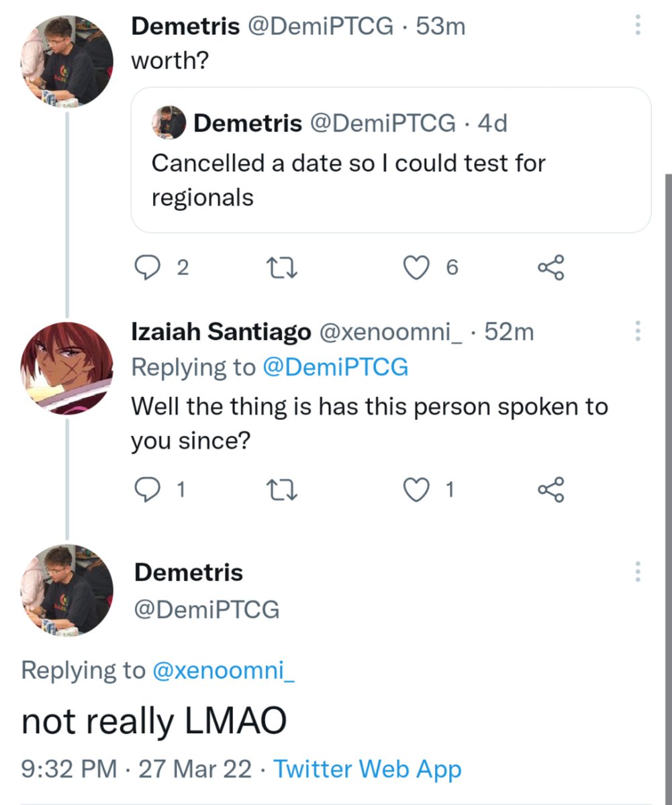The height and width of the screenshot is (805, 672).
Task: Open the @xenoomni_ mention link
Action: pos(224,670)
